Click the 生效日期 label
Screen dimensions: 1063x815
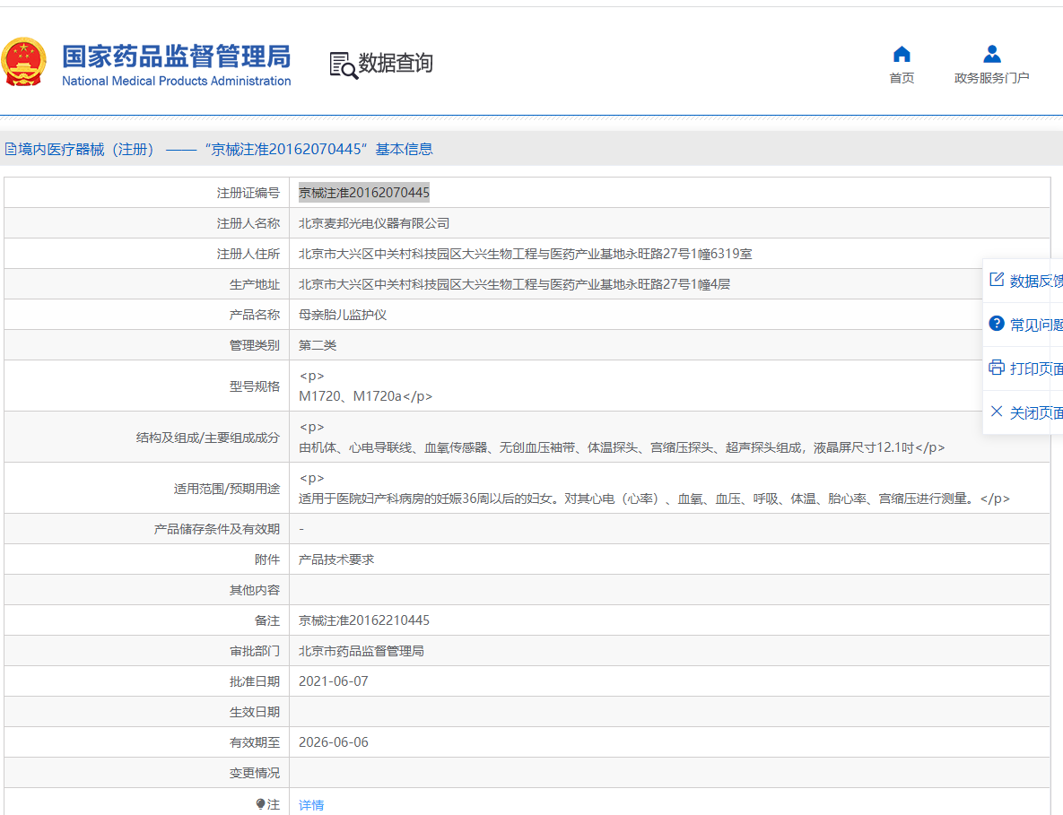pos(254,712)
